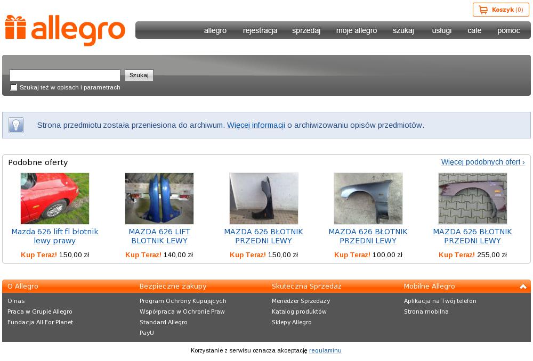Open the allegro menu item
Viewport: 533px width, 361px height.
click(215, 30)
